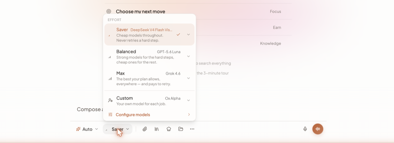This screenshot has width=394, height=143.
Task: Expand the Balanced row chevron
Action: point(188,56)
